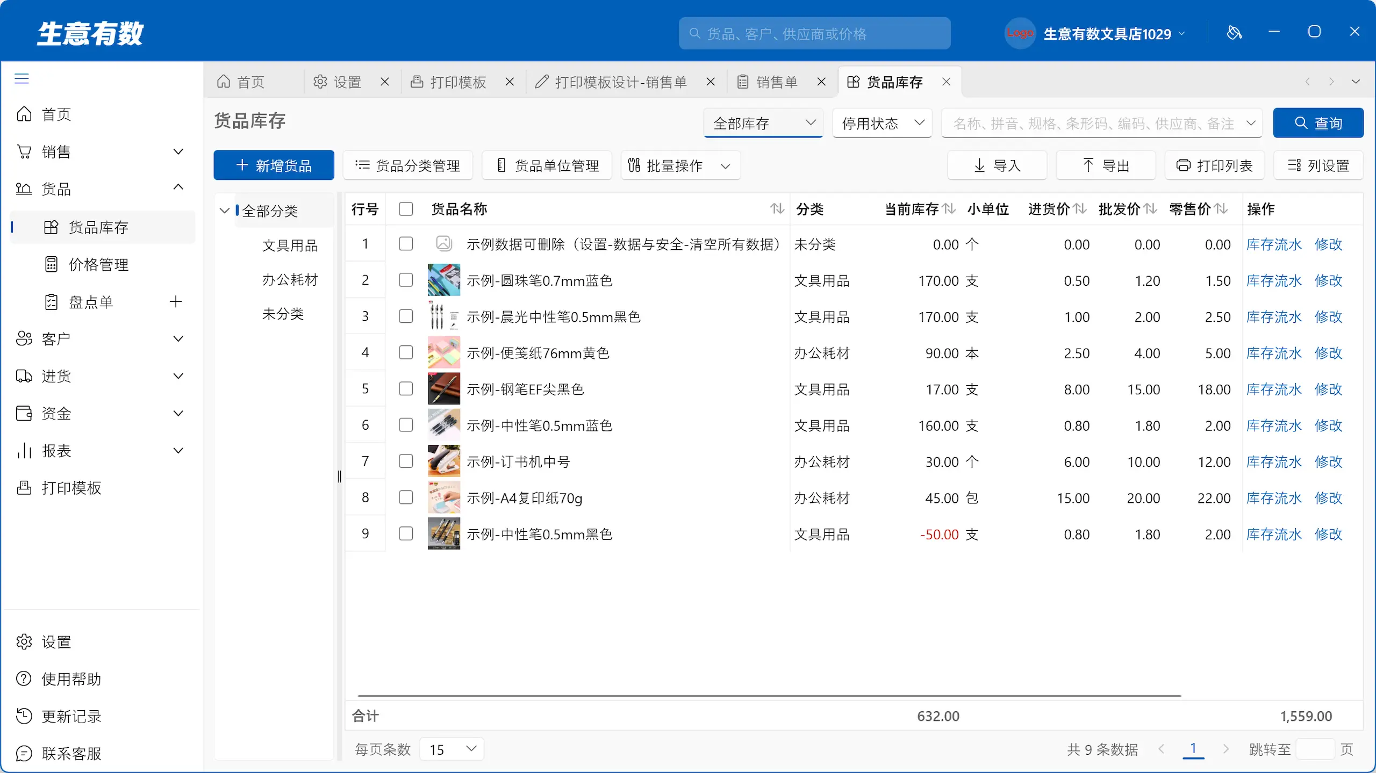The width and height of the screenshot is (1376, 773).
Task: Collapse the 全部分类 tree node
Action: pyautogui.click(x=225, y=211)
